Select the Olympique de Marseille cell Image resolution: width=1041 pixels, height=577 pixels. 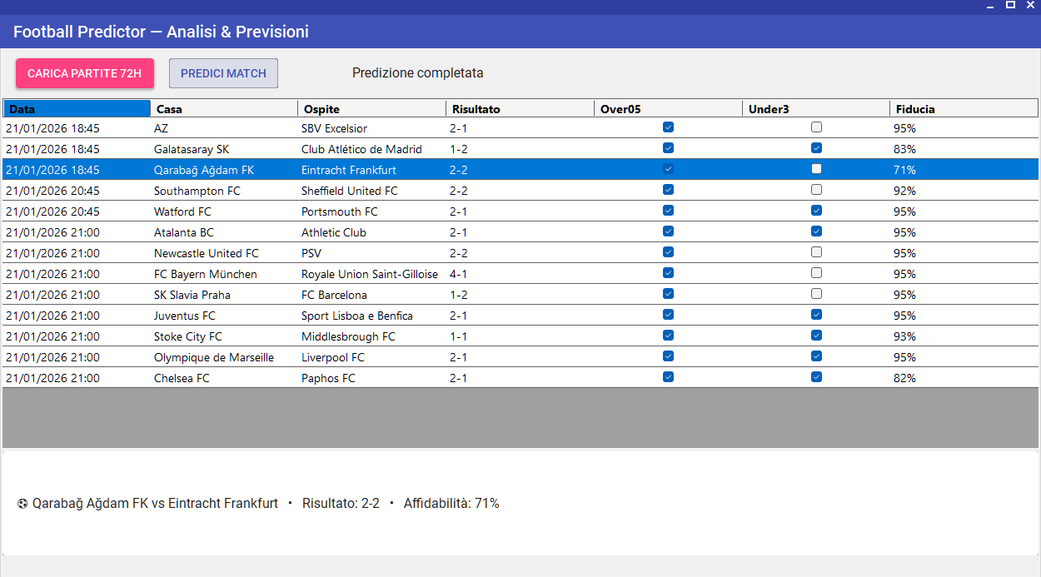click(224, 357)
